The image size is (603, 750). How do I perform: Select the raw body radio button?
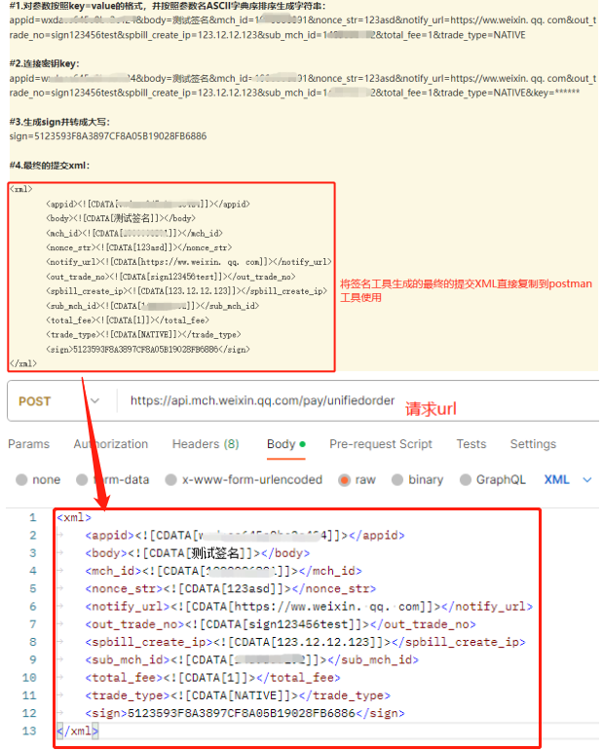[344, 480]
